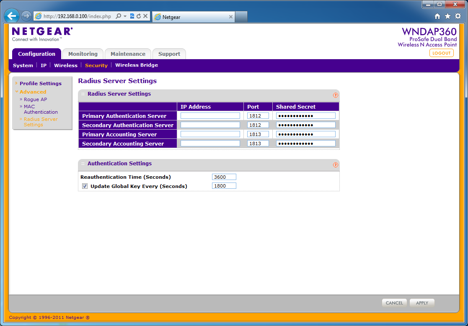The image size is (468, 326).
Task: Focus Secondary Authentication Server IP Address field
Action: 210,125
